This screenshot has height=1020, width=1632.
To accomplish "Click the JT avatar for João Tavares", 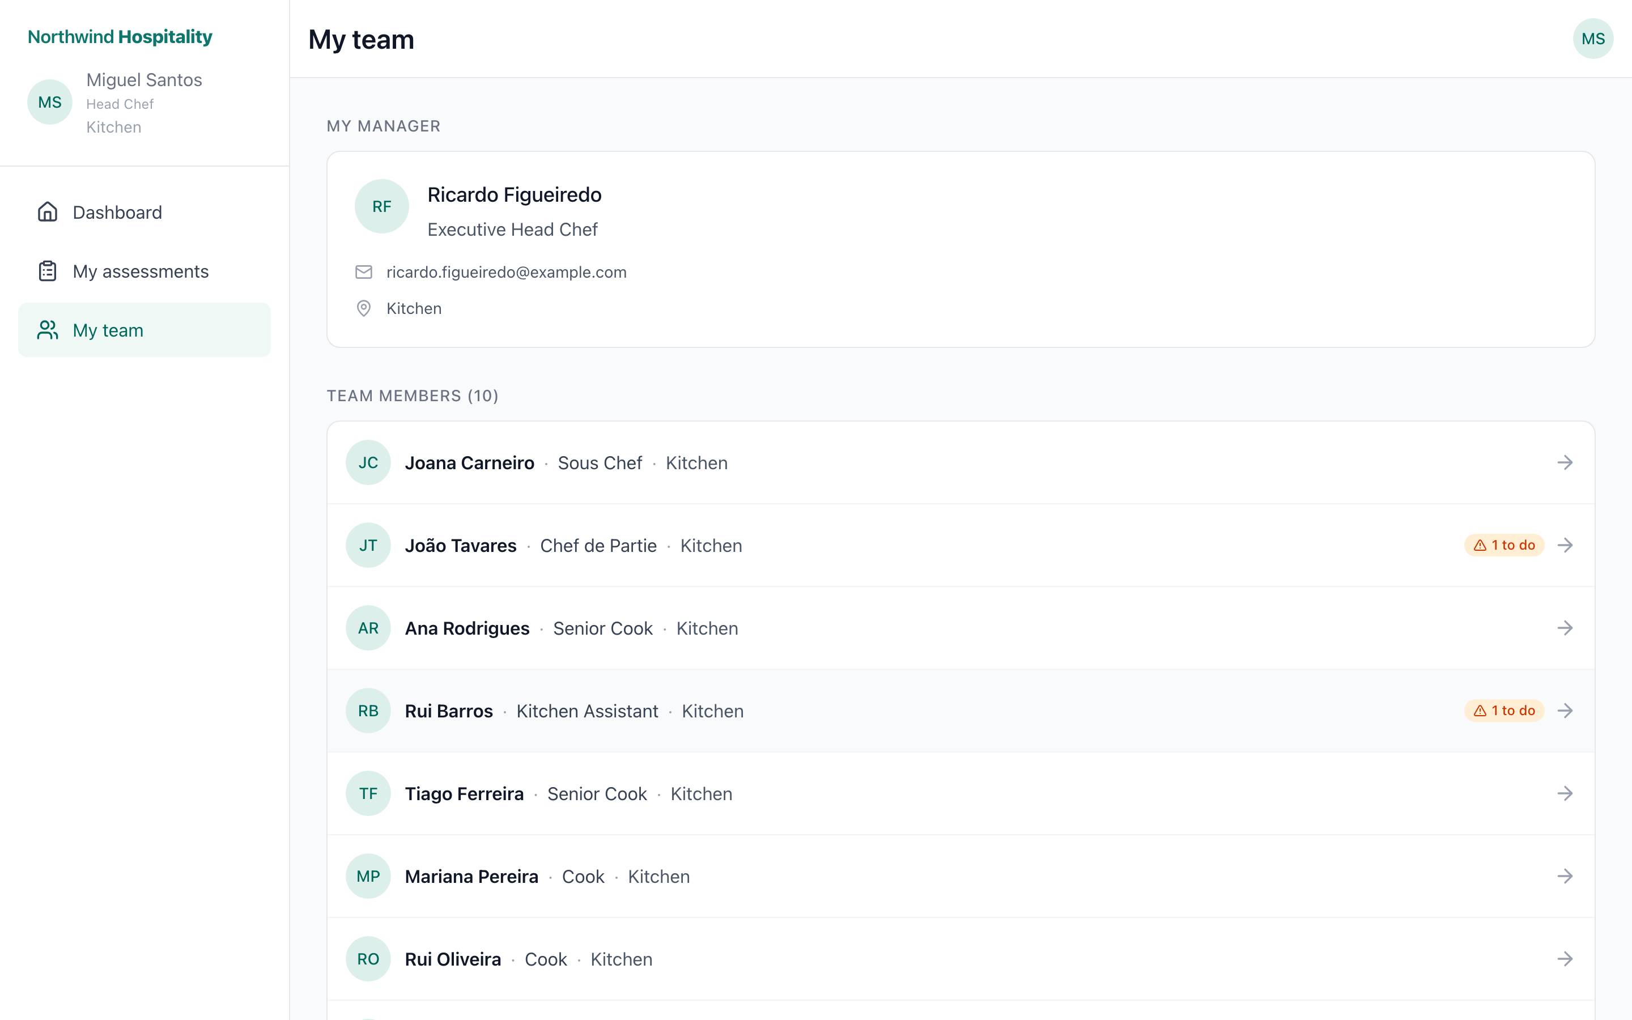I will tap(368, 545).
